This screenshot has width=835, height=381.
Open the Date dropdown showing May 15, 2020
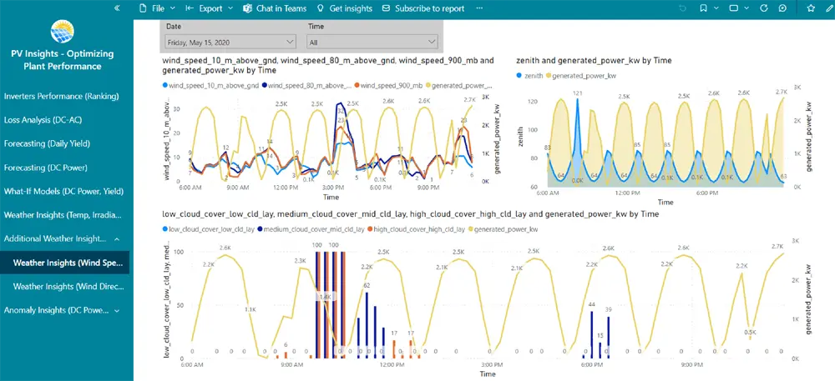point(230,41)
